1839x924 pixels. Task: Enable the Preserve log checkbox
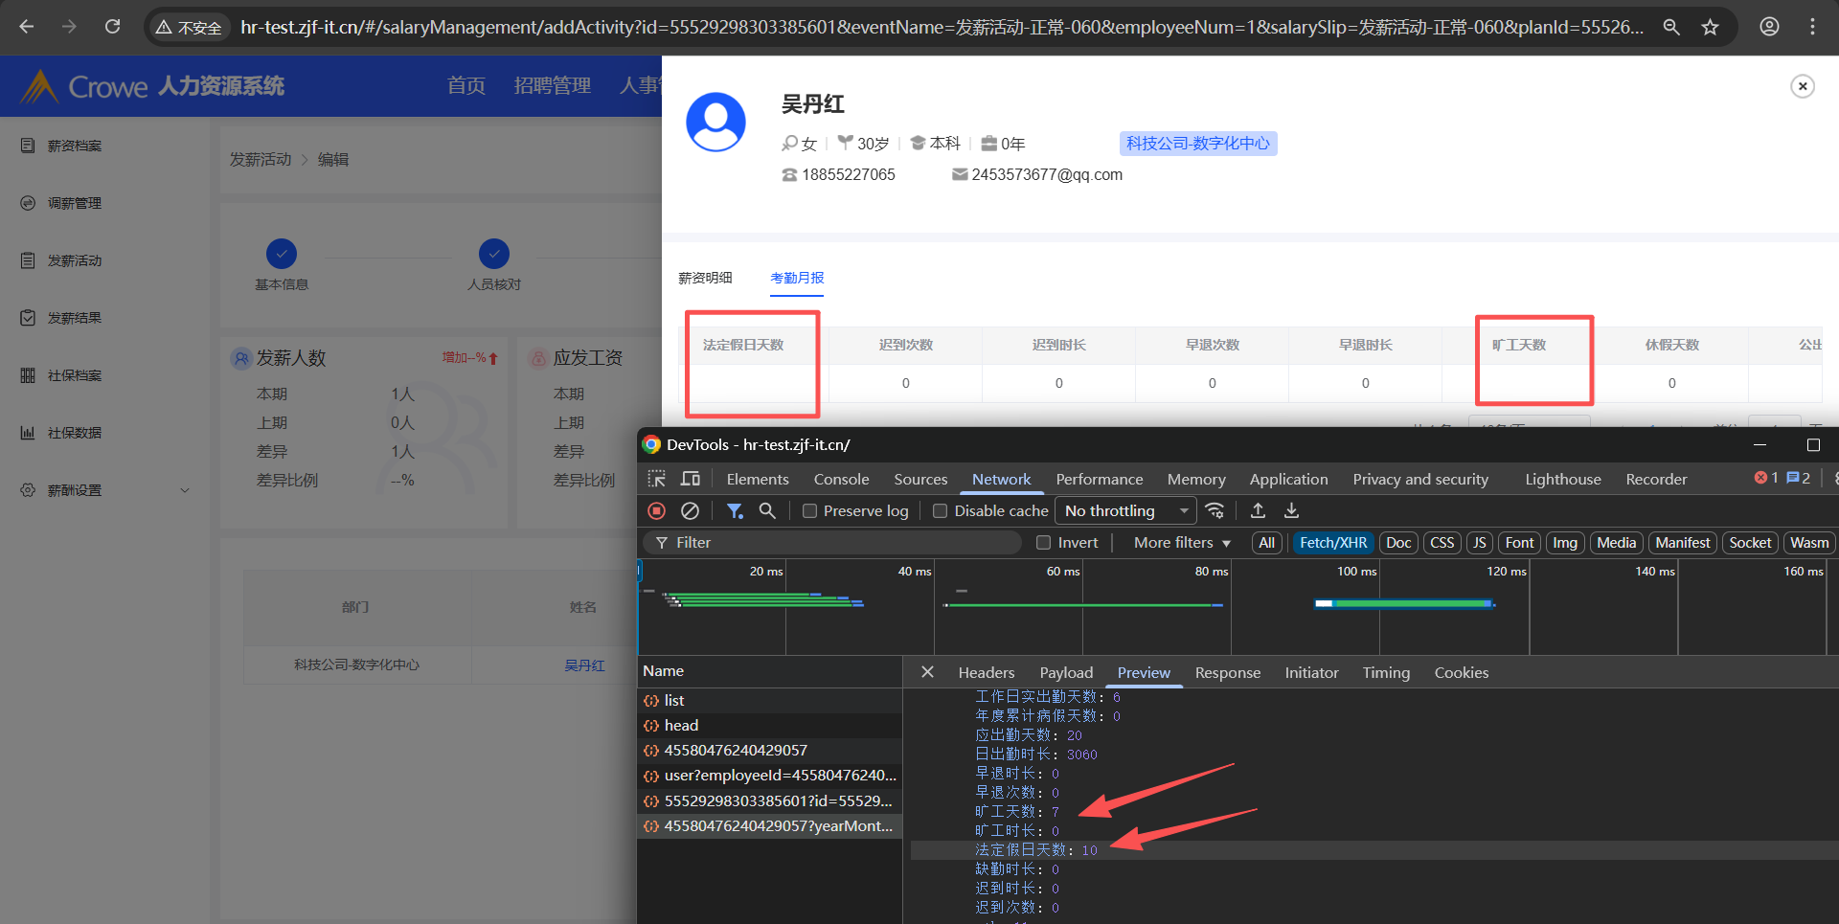pyautogui.click(x=810, y=511)
